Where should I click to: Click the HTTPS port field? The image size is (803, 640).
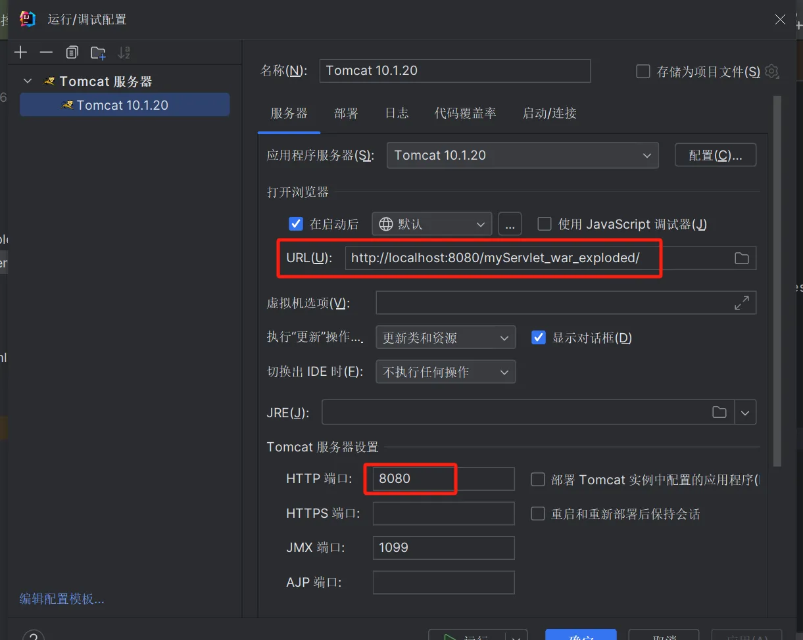coord(443,513)
